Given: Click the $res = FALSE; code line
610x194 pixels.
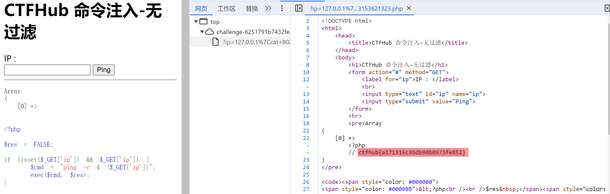Looking at the screenshot, I should (28, 144).
